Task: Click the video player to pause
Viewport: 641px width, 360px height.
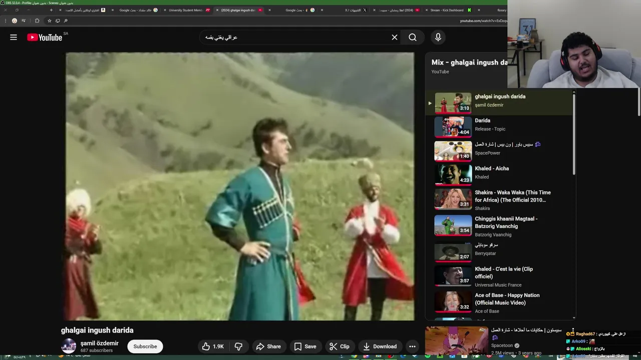Action: [240, 186]
